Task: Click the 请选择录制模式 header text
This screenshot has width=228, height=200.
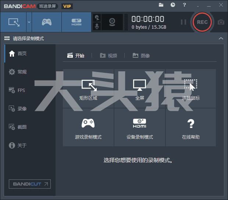Action: click(28, 39)
